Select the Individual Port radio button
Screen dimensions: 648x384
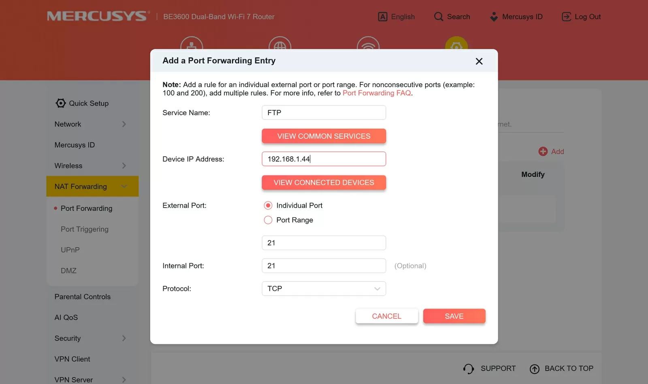(x=268, y=206)
